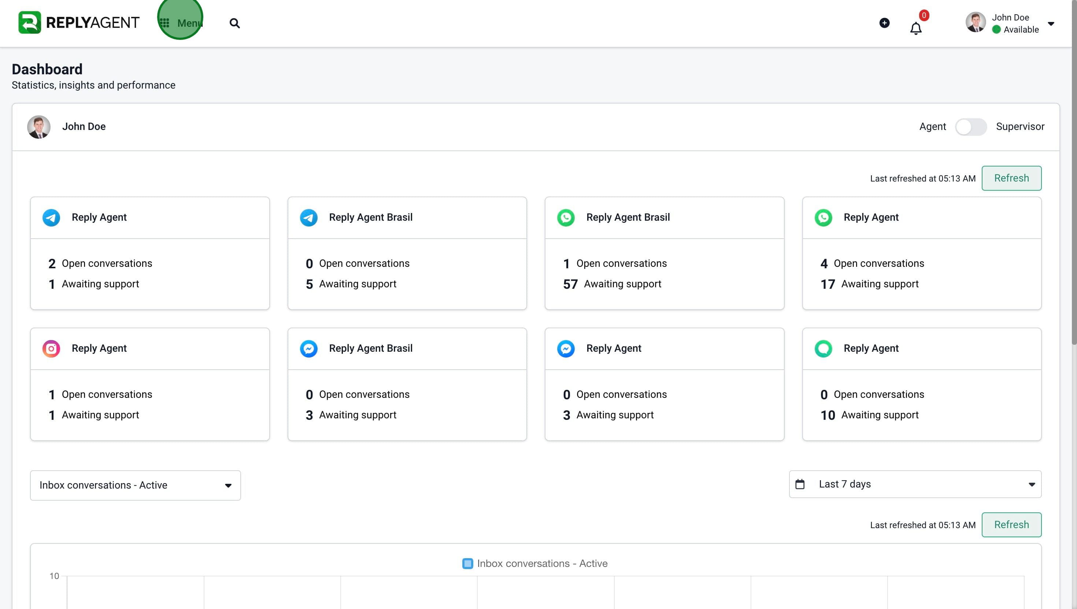Click '4 Open conversations' count
The height and width of the screenshot is (609, 1077).
(872, 264)
